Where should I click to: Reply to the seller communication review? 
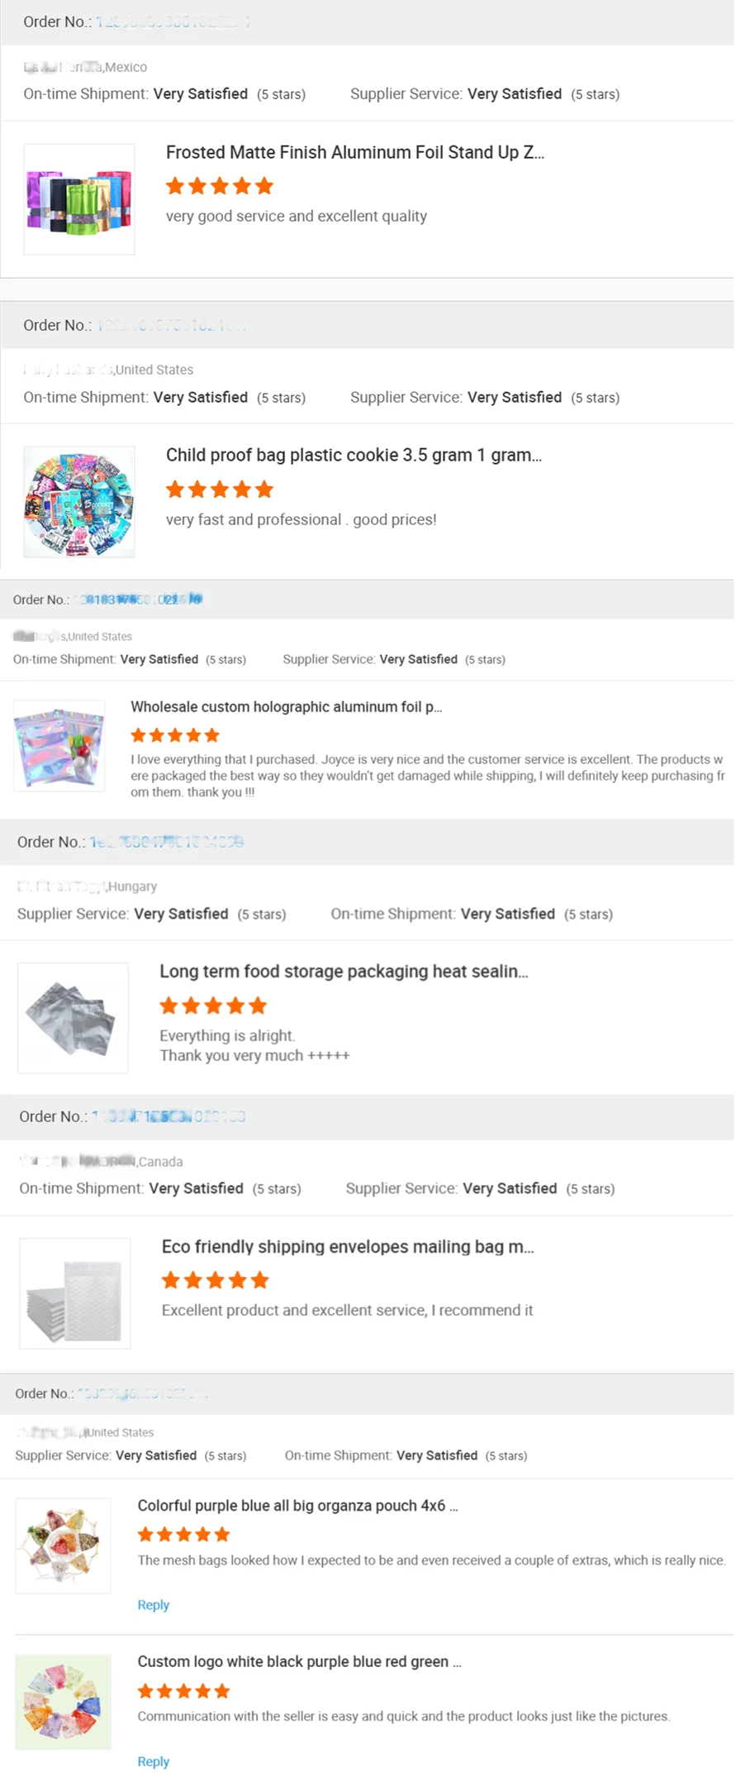click(x=154, y=1761)
